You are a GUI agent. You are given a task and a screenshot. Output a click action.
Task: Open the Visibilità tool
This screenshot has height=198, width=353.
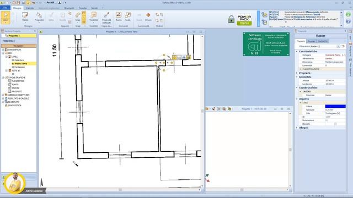click(94, 17)
